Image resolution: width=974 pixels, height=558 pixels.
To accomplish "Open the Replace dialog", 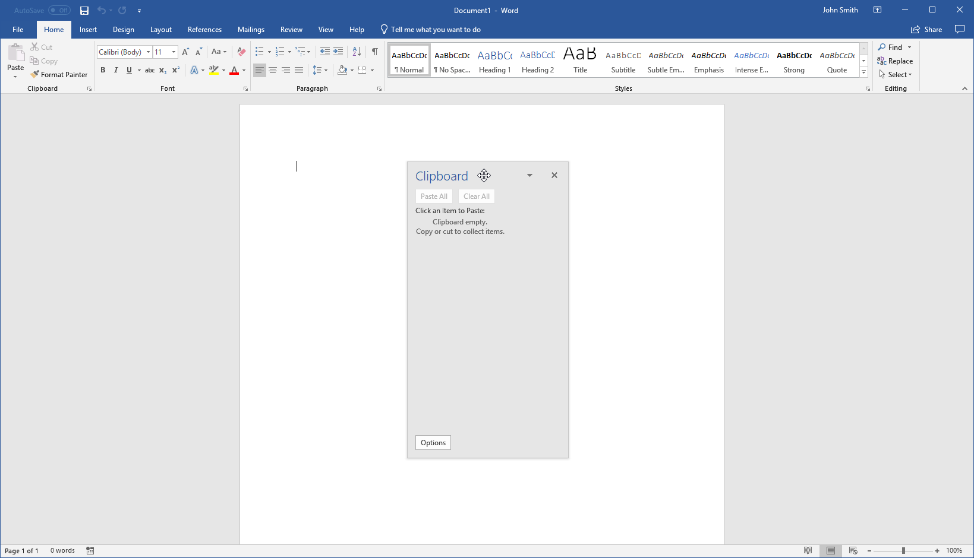I will click(895, 61).
